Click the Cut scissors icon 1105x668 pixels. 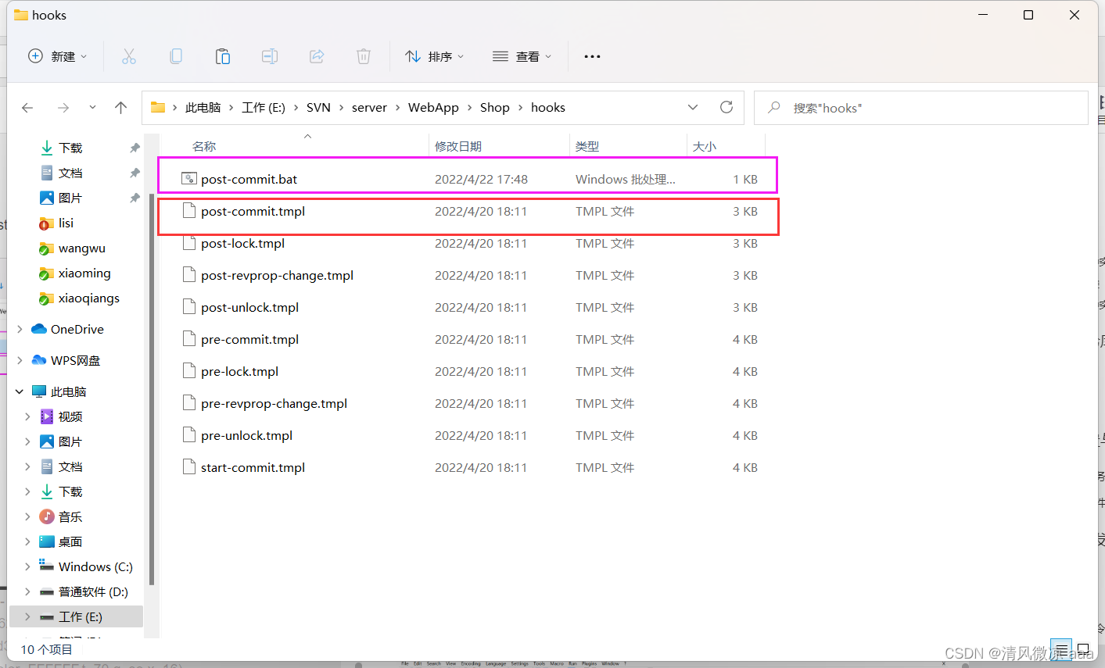pos(129,56)
